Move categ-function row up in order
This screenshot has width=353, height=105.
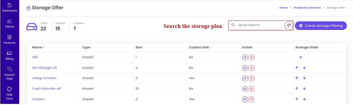pyautogui.click(x=297, y=78)
